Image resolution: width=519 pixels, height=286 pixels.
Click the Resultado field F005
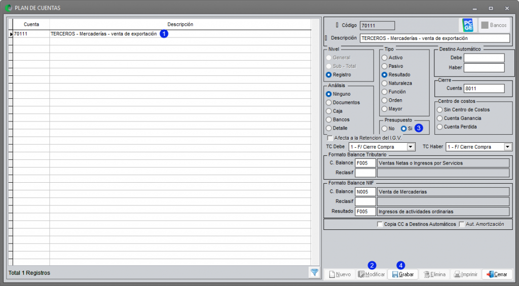click(x=365, y=212)
